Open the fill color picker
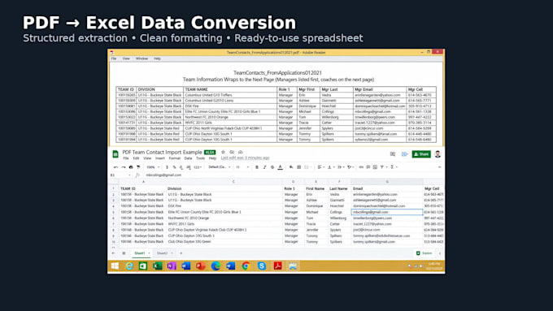Screen dimensions: 553x311 click(x=291, y=167)
